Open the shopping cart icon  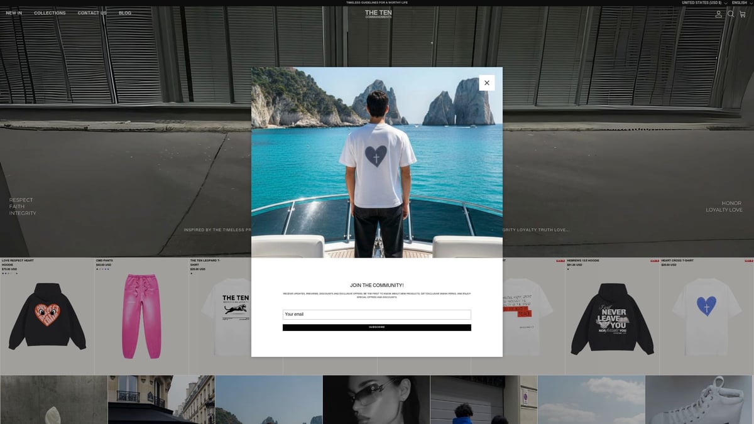(743, 14)
